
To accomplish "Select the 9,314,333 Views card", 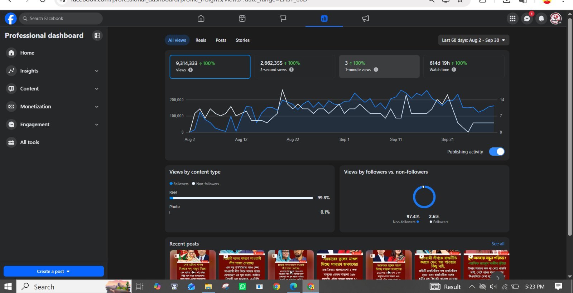I will [210, 67].
